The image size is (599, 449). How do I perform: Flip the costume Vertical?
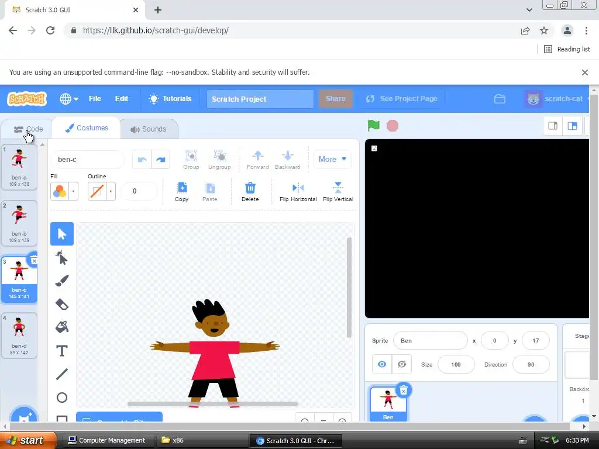[x=338, y=192]
